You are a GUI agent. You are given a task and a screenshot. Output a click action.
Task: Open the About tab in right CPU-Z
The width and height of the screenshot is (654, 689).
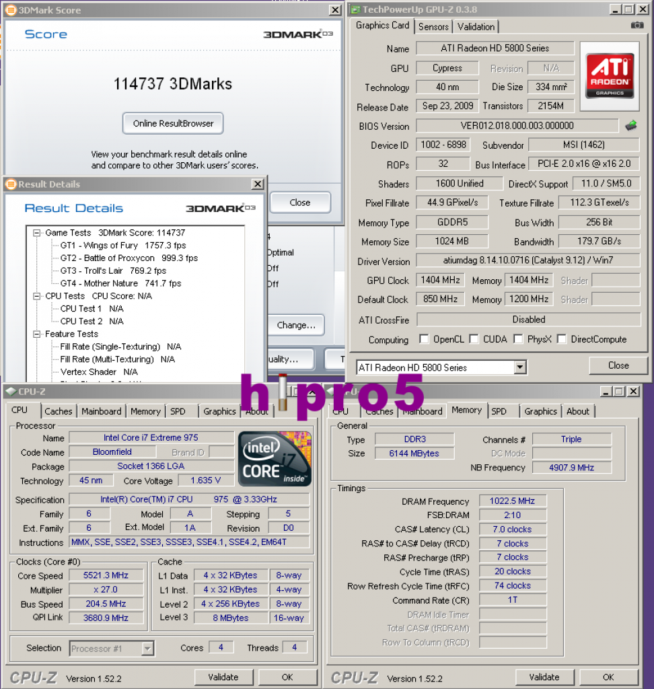(577, 411)
